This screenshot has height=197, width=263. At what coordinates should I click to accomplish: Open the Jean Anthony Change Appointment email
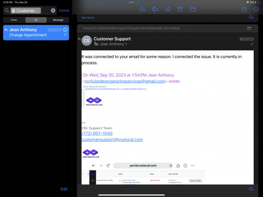click(36, 32)
